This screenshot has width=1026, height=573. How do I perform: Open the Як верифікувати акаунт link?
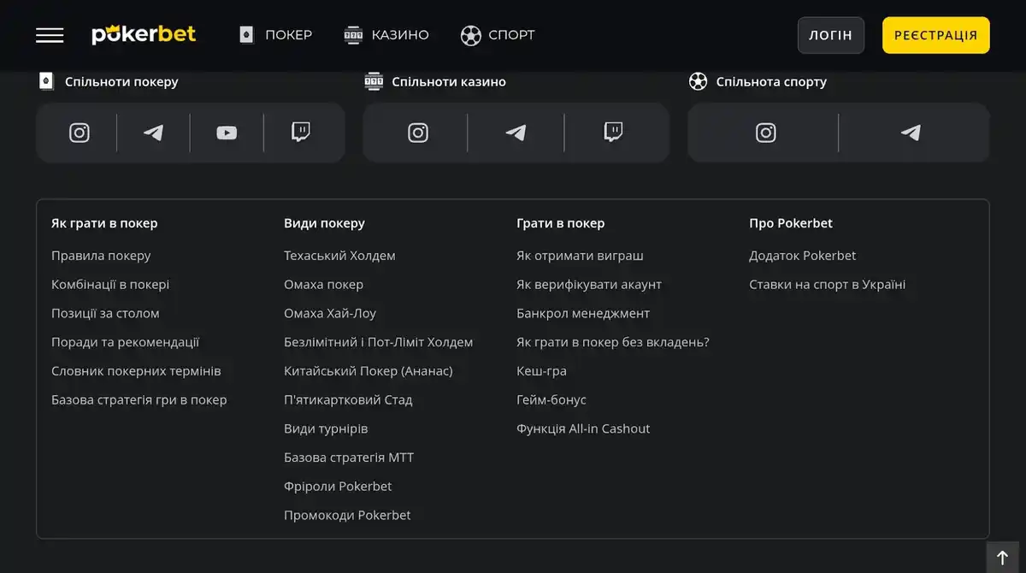589,285
